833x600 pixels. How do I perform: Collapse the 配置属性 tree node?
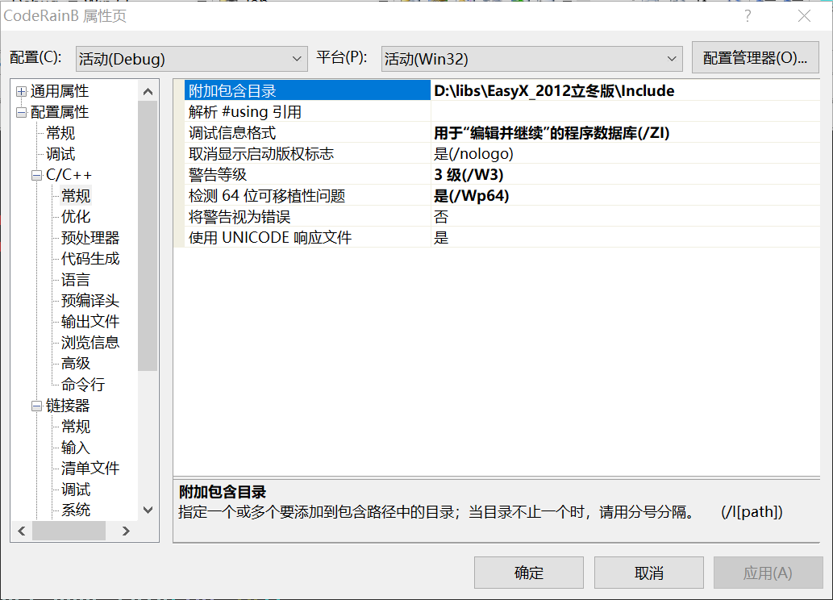[x=21, y=112]
